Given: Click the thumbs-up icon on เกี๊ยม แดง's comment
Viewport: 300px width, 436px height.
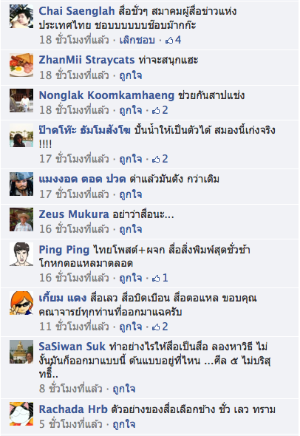Looking at the screenshot, I should [x=156, y=327].
